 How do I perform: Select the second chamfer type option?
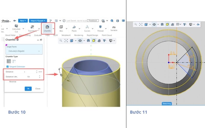click(x=14, y=61)
